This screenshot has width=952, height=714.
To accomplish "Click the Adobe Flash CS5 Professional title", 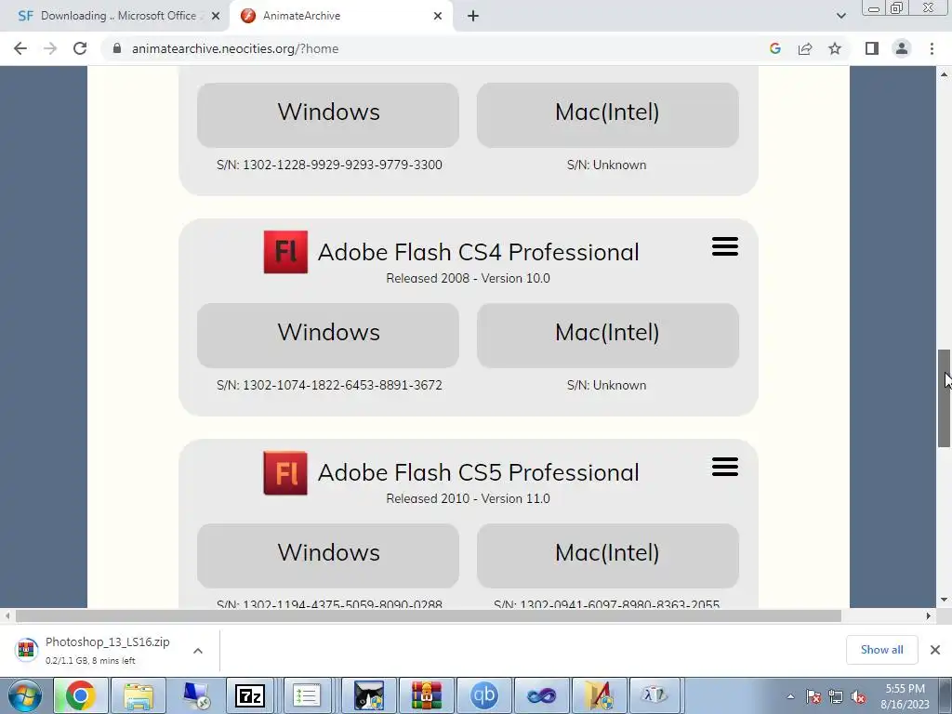I will [479, 472].
